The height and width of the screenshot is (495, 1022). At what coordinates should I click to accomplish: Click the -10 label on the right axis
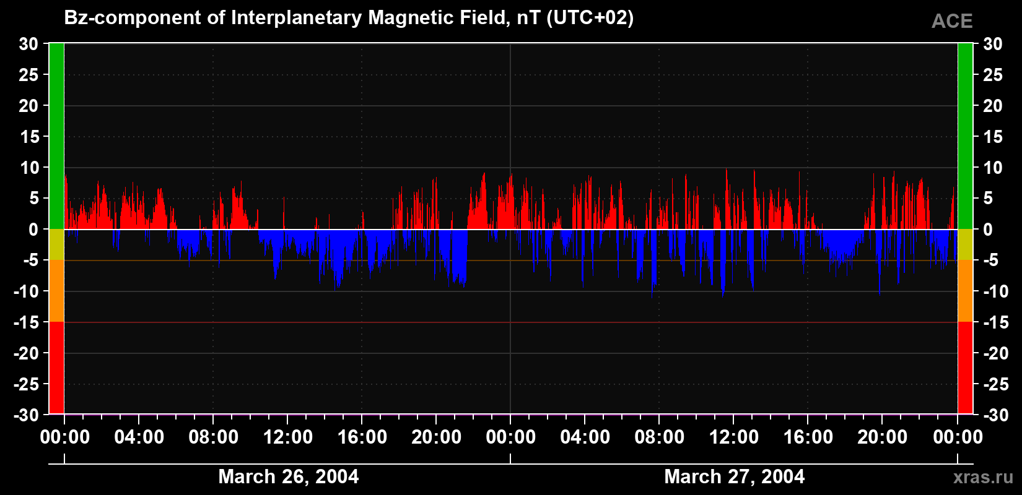point(996,291)
